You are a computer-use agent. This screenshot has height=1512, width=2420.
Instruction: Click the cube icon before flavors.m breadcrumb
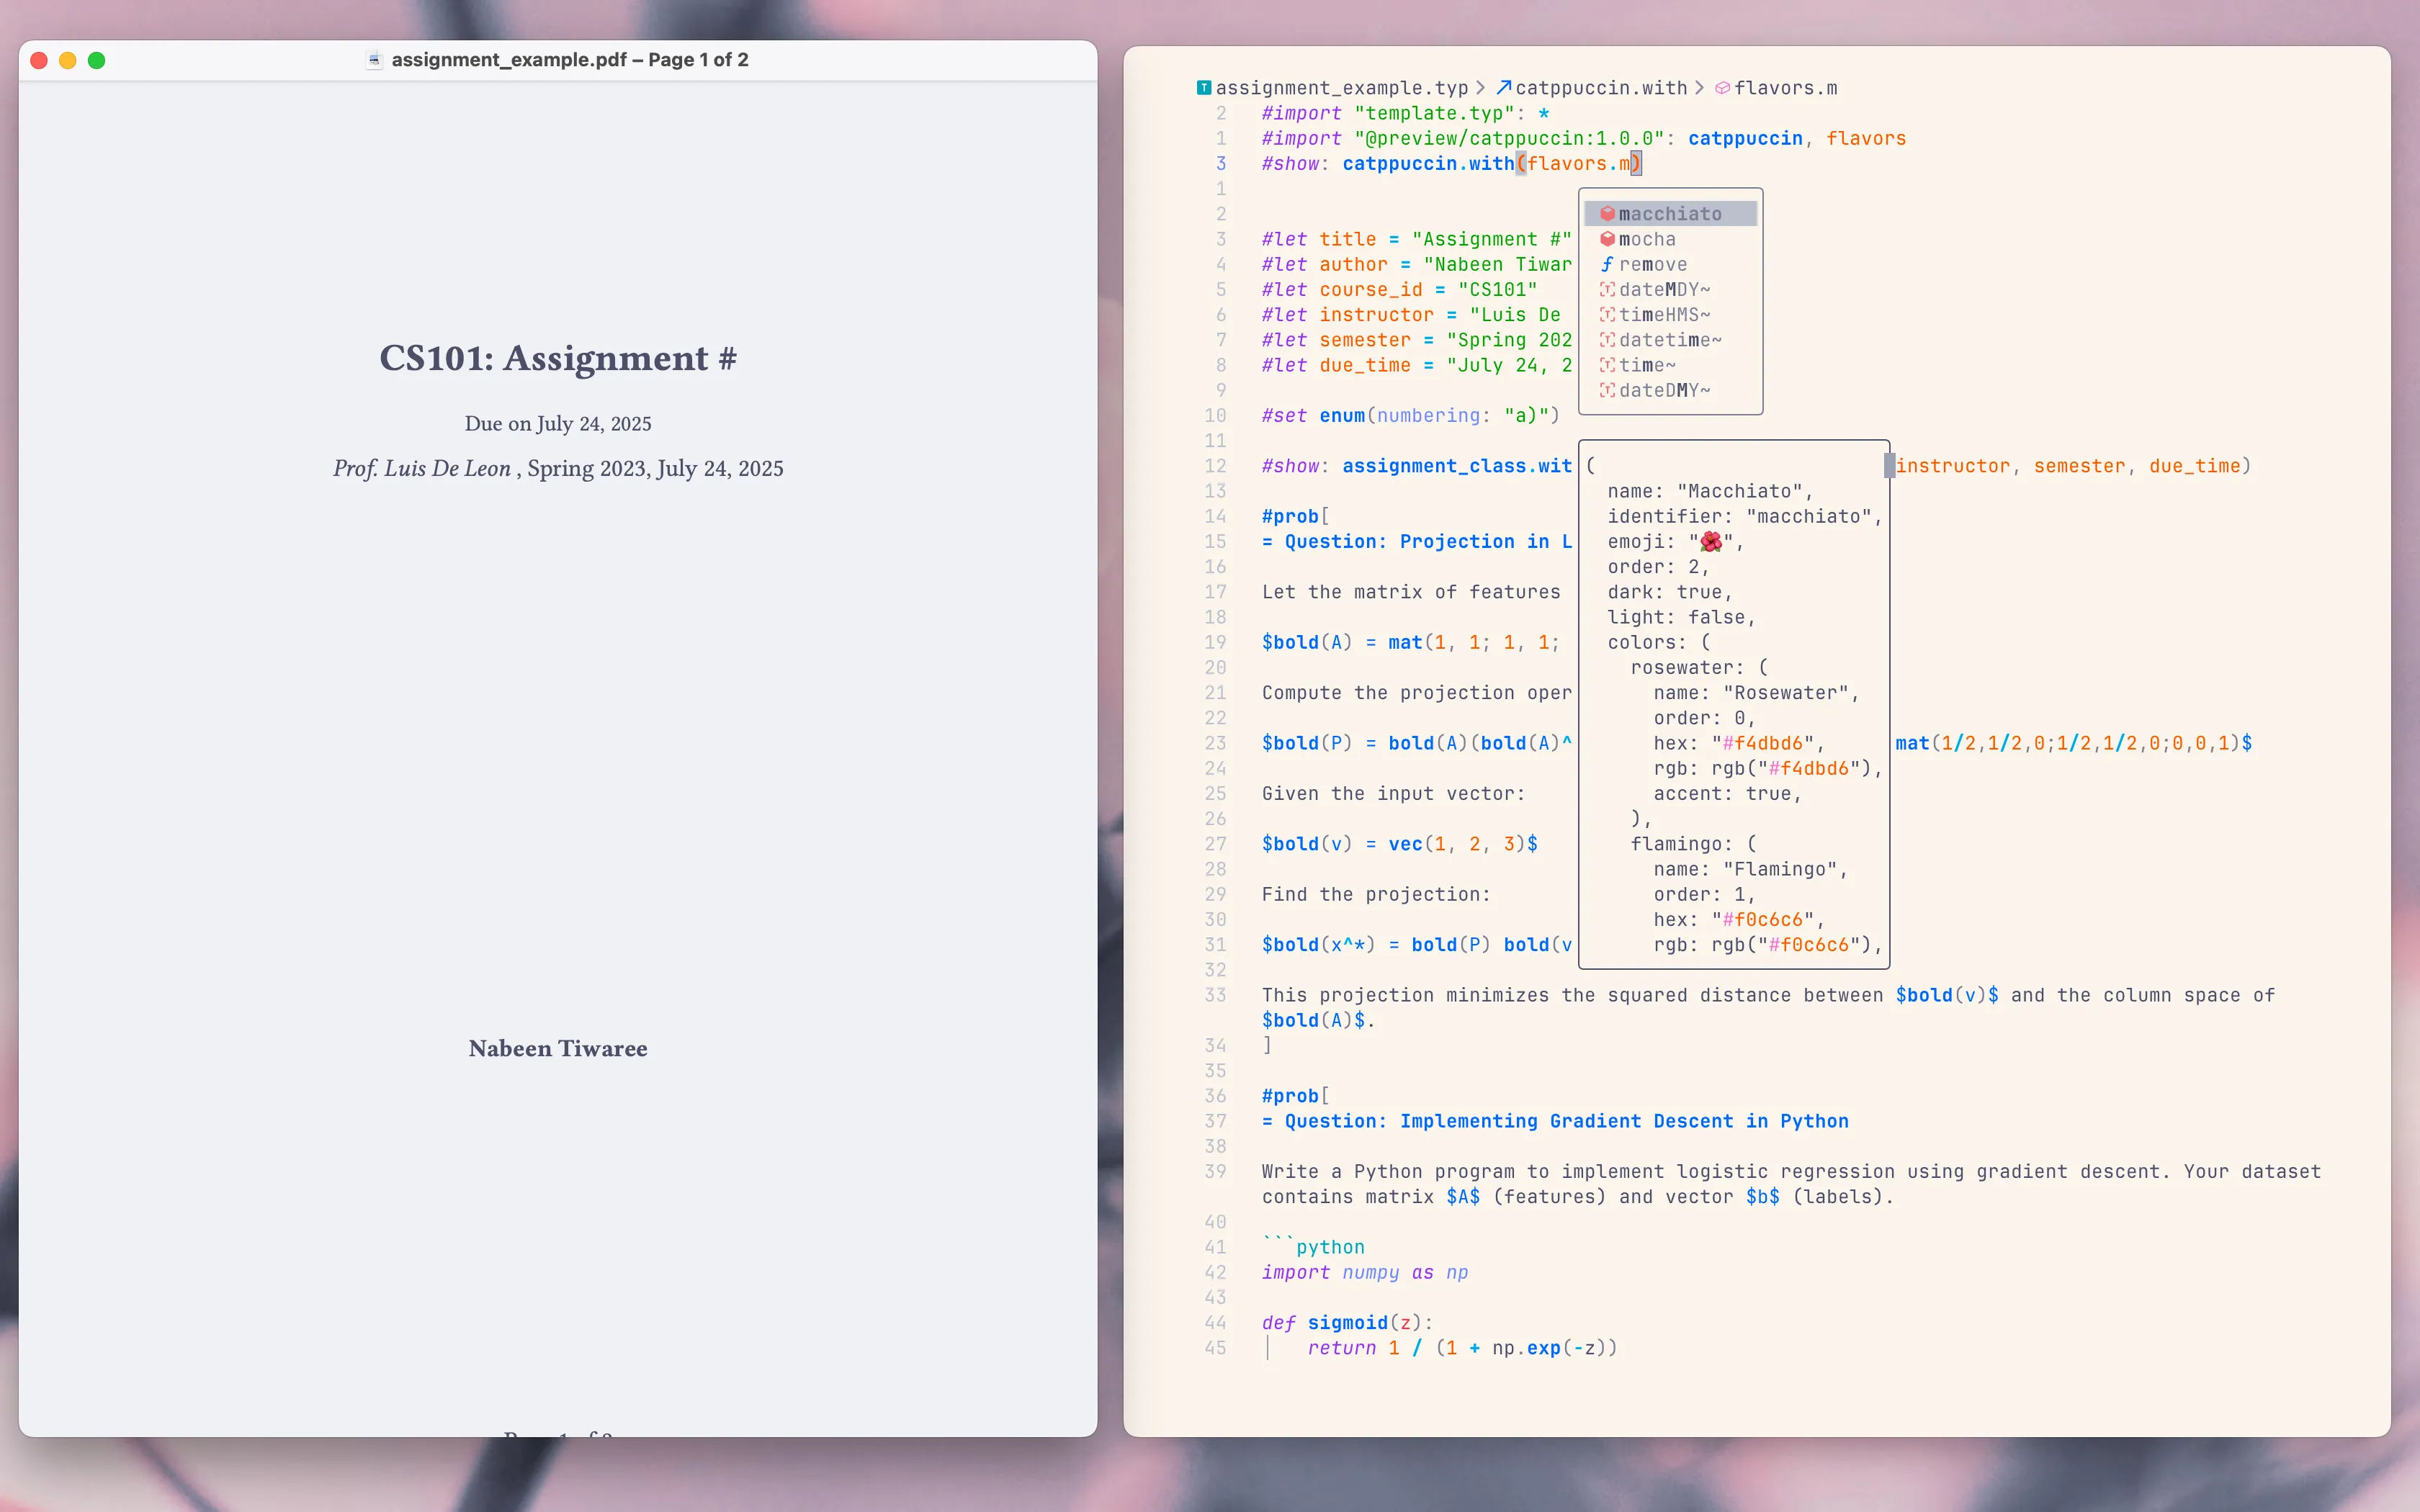tap(1722, 88)
